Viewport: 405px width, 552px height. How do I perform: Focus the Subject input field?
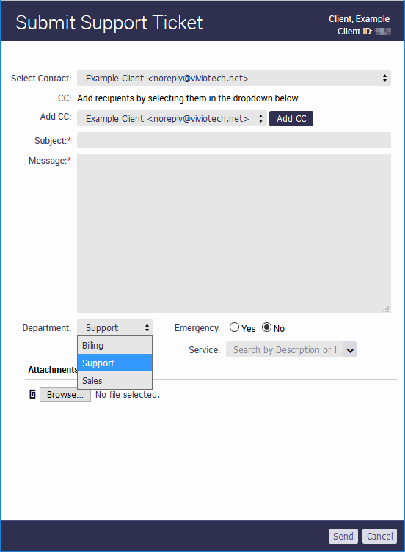pos(234,140)
